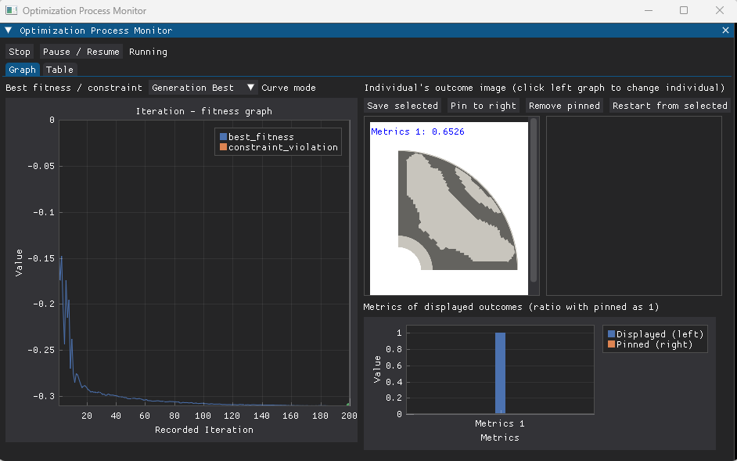The height and width of the screenshot is (461, 737).
Task: Pin the displayed outcome to right
Action: click(x=484, y=106)
